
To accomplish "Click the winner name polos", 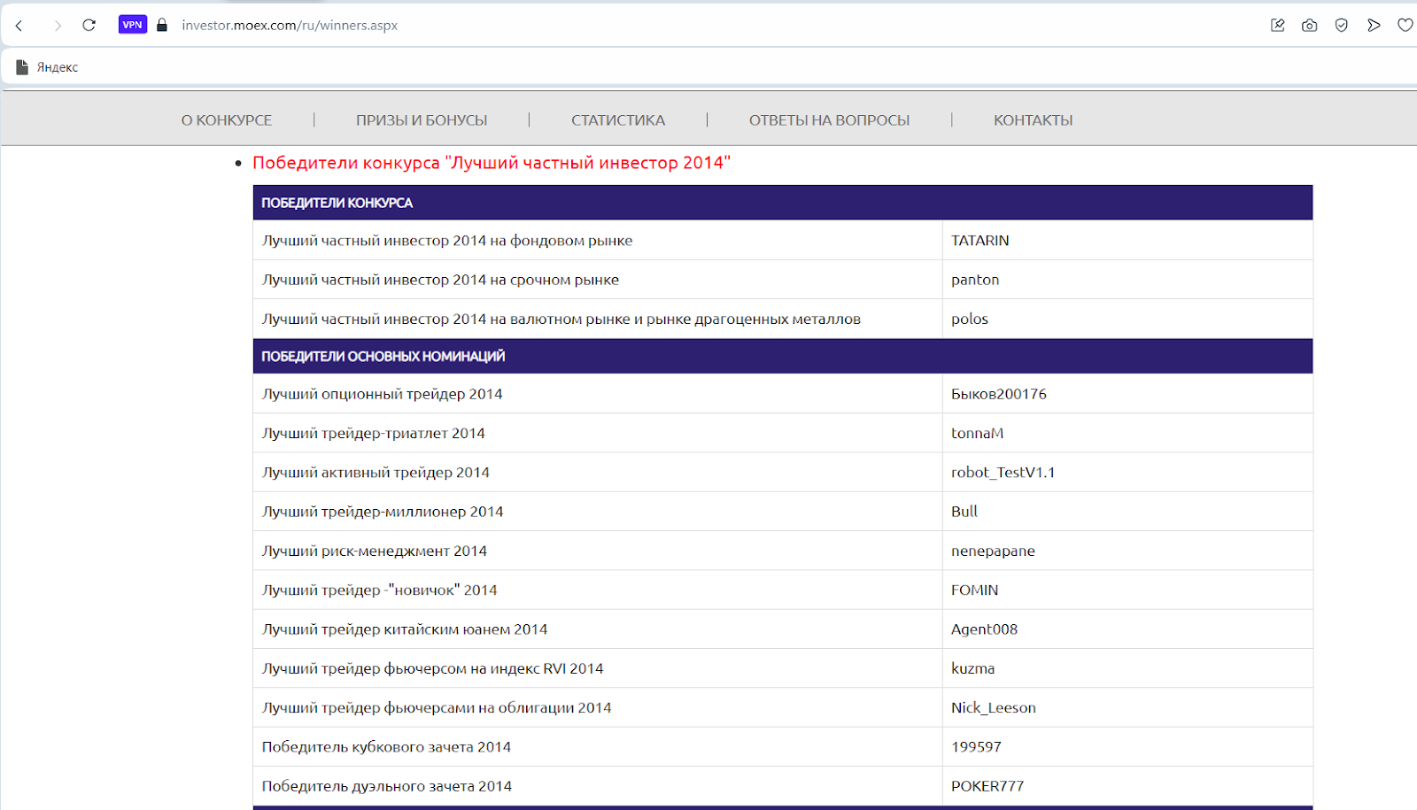I will pyautogui.click(x=970, y=319).
